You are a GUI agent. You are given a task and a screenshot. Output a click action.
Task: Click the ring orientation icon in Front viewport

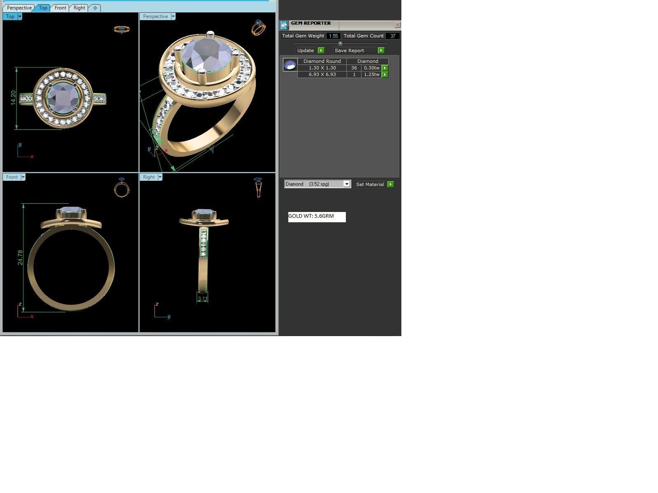point(122,188)
